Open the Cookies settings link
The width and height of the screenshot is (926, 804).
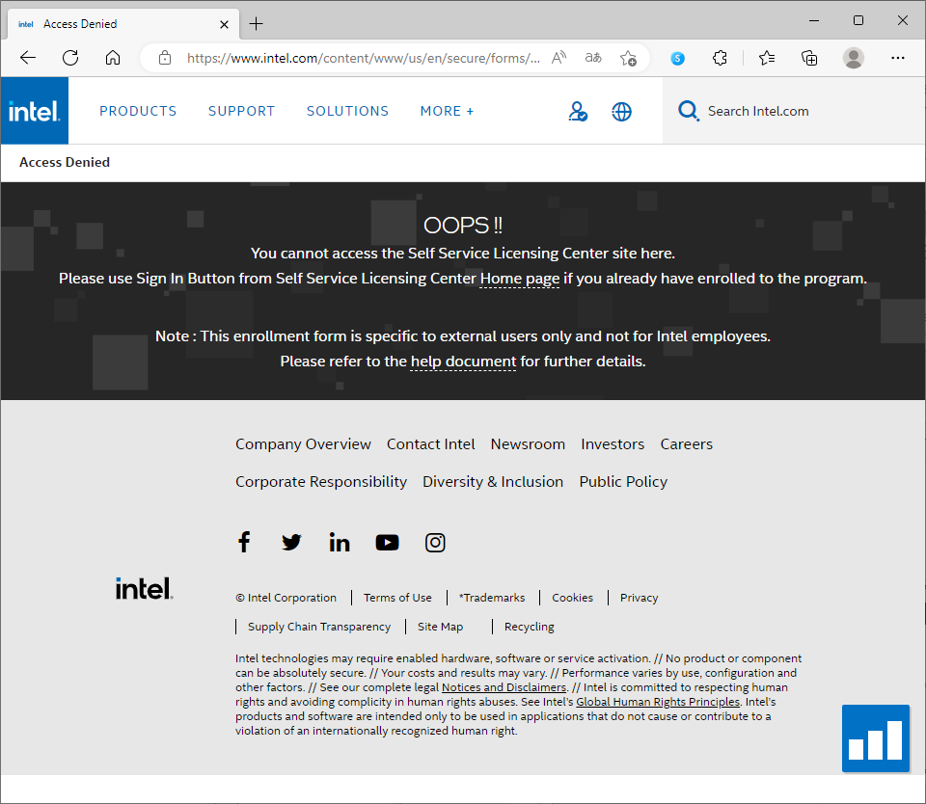572,598
